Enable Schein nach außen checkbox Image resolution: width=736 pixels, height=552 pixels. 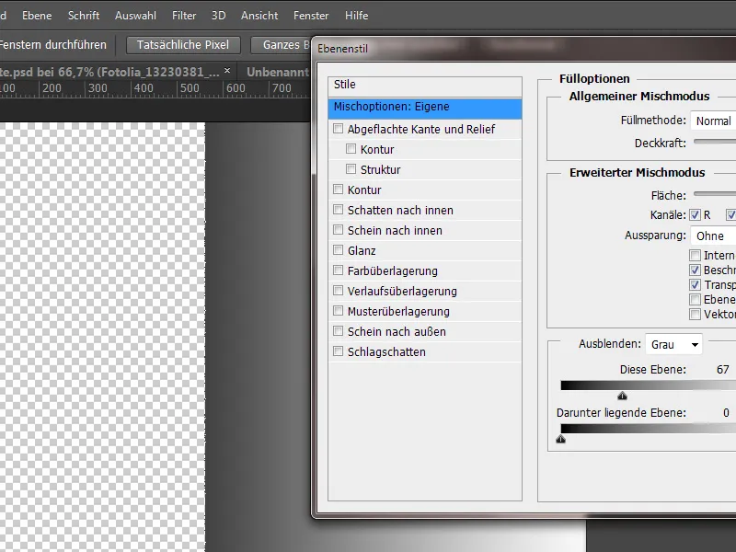(x=338, y=331)
